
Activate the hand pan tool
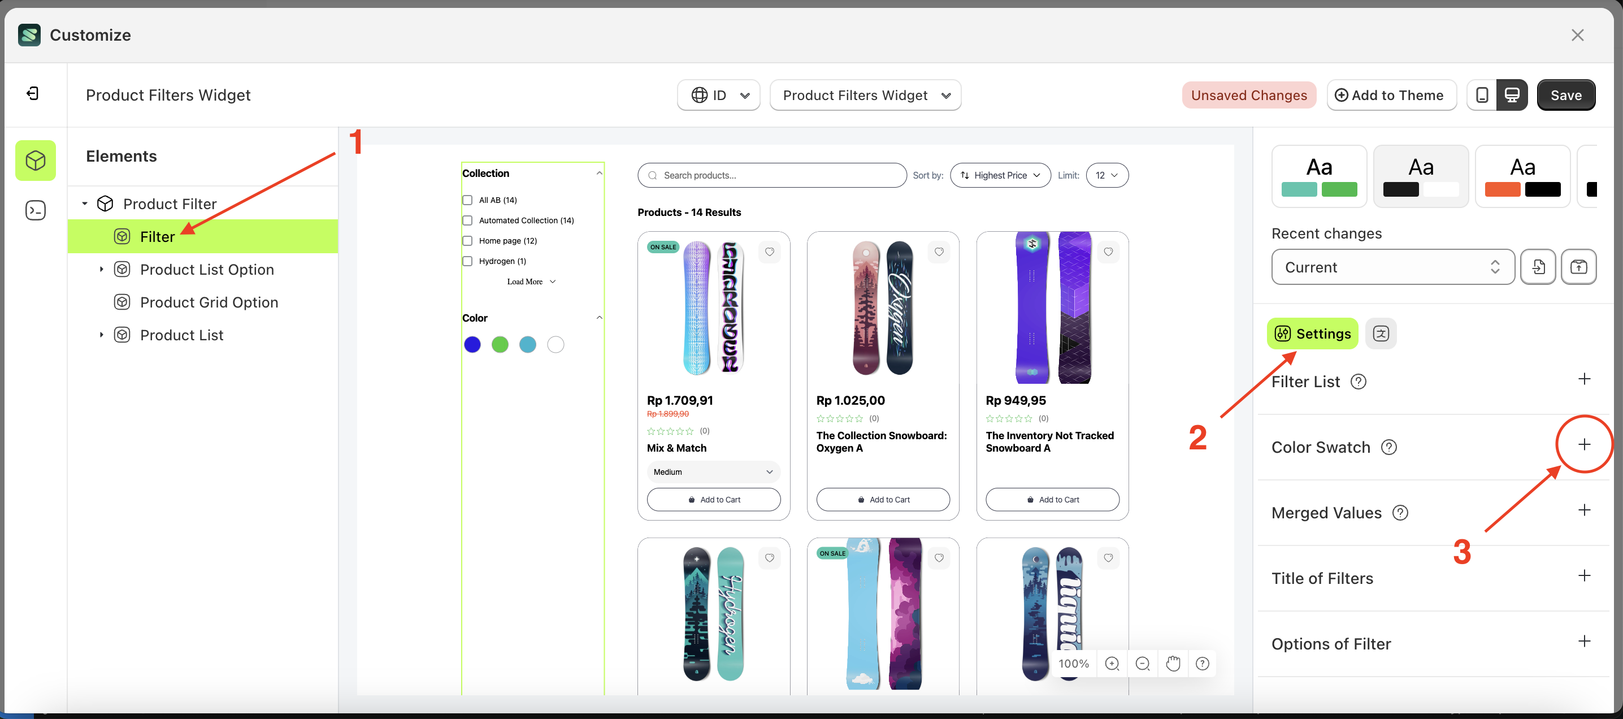point(1173,663)
